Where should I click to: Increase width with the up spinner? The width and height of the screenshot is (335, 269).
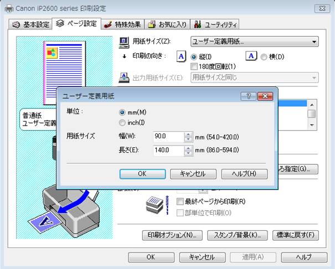pos(188,134)
